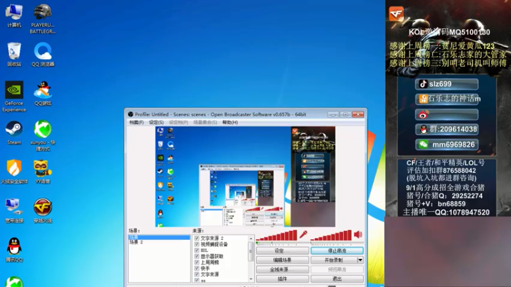Image resolution: width=511 pixels, height=287 pixels.
Task: Open the 设定(S) menu
Action: [156, 122]
